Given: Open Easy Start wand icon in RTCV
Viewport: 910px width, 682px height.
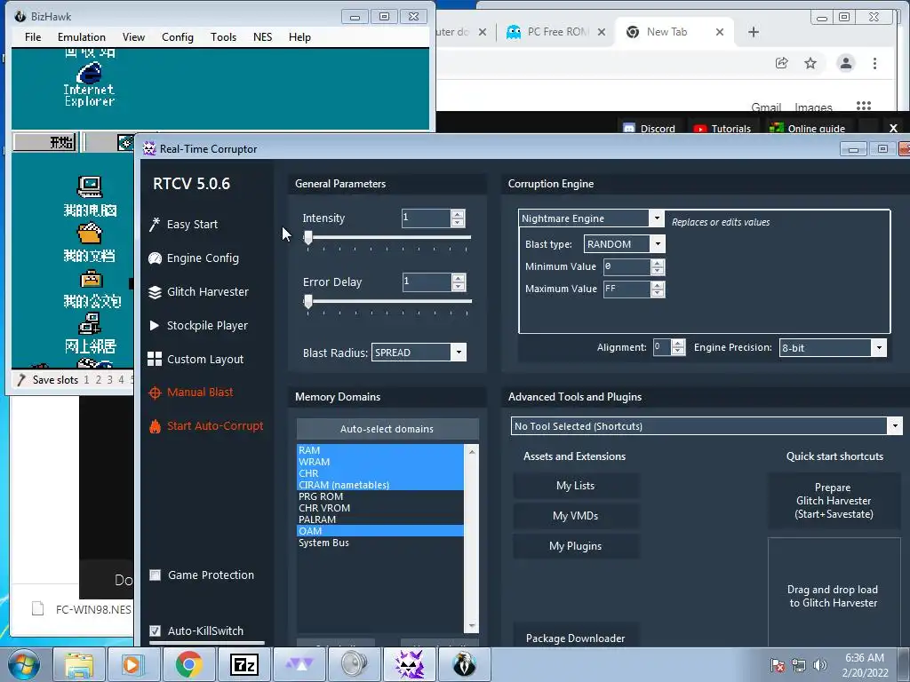Looking at the screenshot, I should pos(155,225).
